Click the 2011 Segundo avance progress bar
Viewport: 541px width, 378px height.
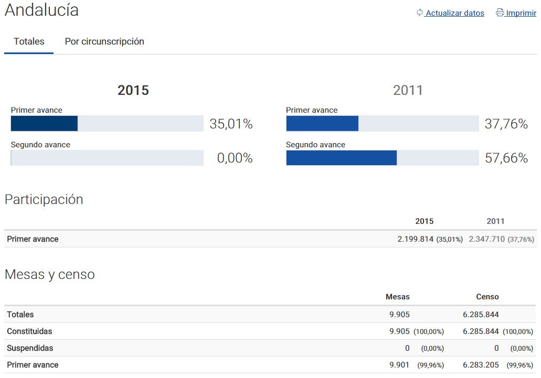(381, 158)
